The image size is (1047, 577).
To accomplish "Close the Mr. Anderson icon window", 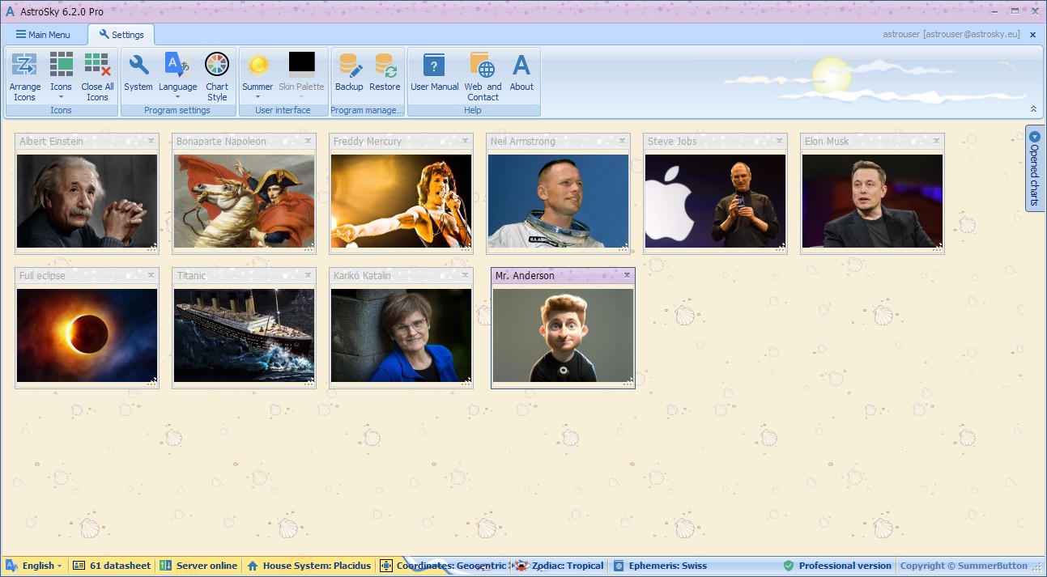I will 627,275.
